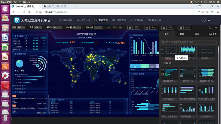This screenshot has width=221, height=124.
Task: Select the 横向对比图:156 chart thumbnail
Action: [x=206, y=75]
